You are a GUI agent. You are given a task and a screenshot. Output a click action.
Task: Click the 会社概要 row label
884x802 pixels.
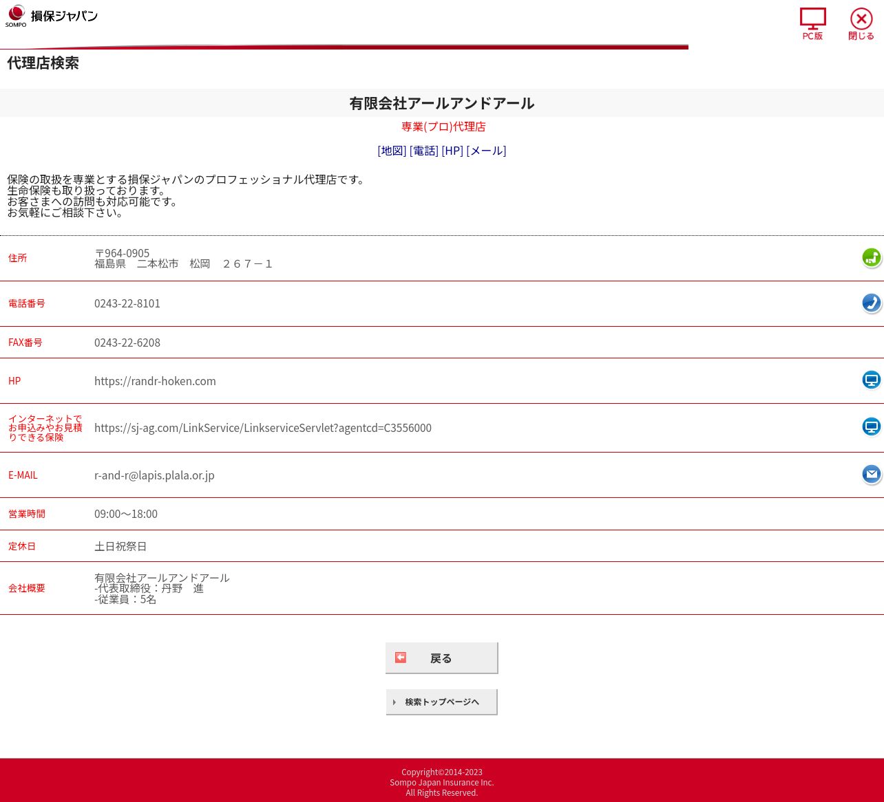(27, 588)
